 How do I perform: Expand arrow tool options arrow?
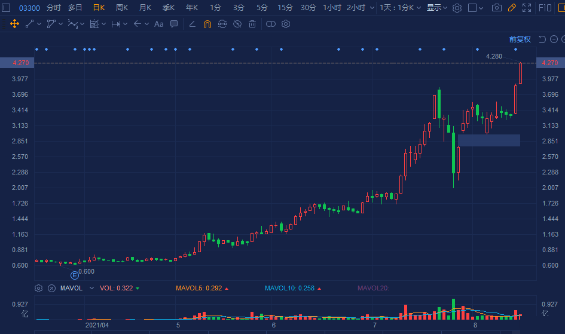[x=146, y=24]
